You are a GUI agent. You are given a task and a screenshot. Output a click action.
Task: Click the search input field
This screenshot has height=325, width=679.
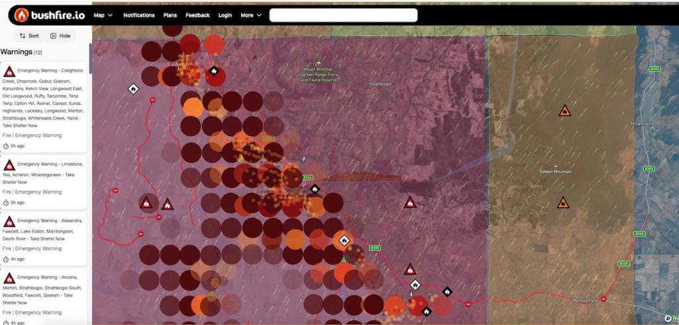click(x=343, y=15)
